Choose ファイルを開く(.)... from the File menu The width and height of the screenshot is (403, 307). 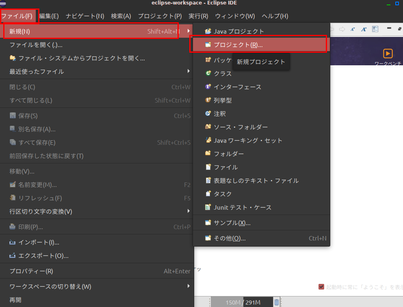coord(96,45)
